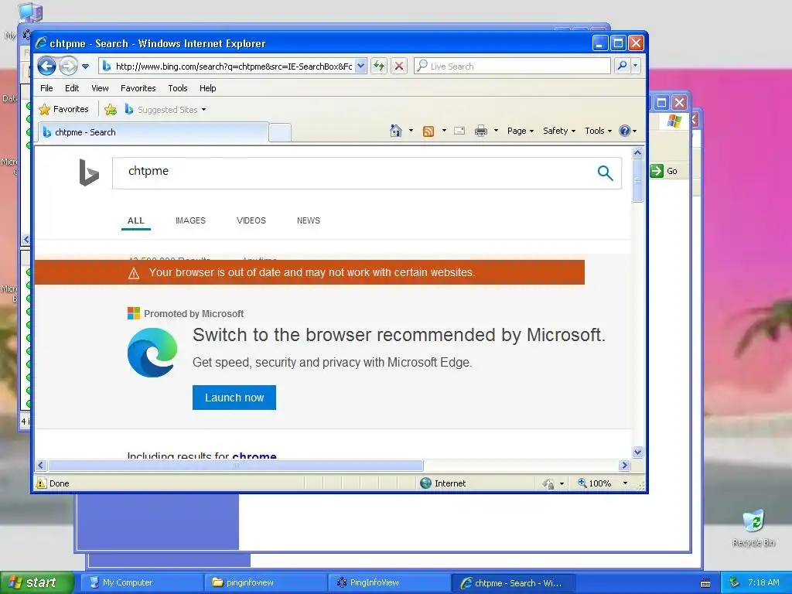Expand the Home button dropdown arrow
792x594 pixels.
pos(411,131)
